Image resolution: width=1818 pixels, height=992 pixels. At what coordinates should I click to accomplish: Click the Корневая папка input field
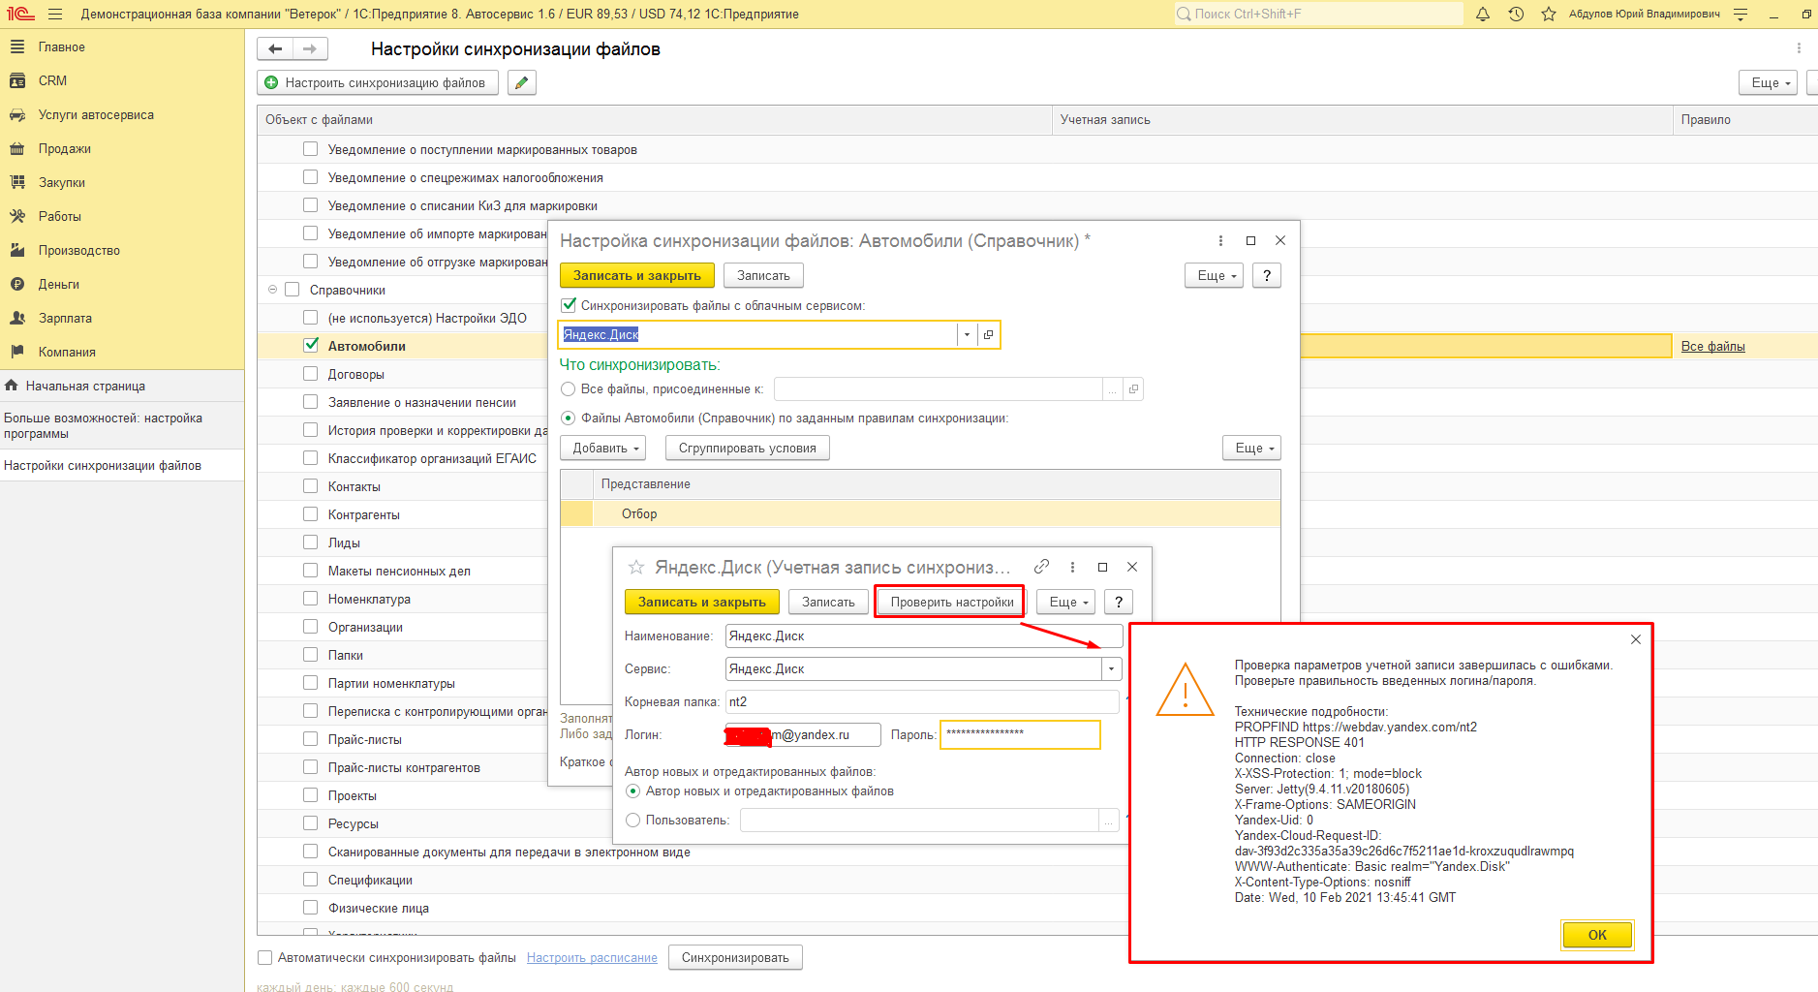point(922,701)
